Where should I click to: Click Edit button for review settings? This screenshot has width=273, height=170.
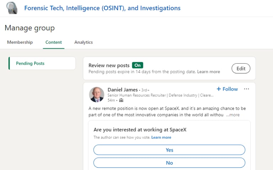point(241,68)
